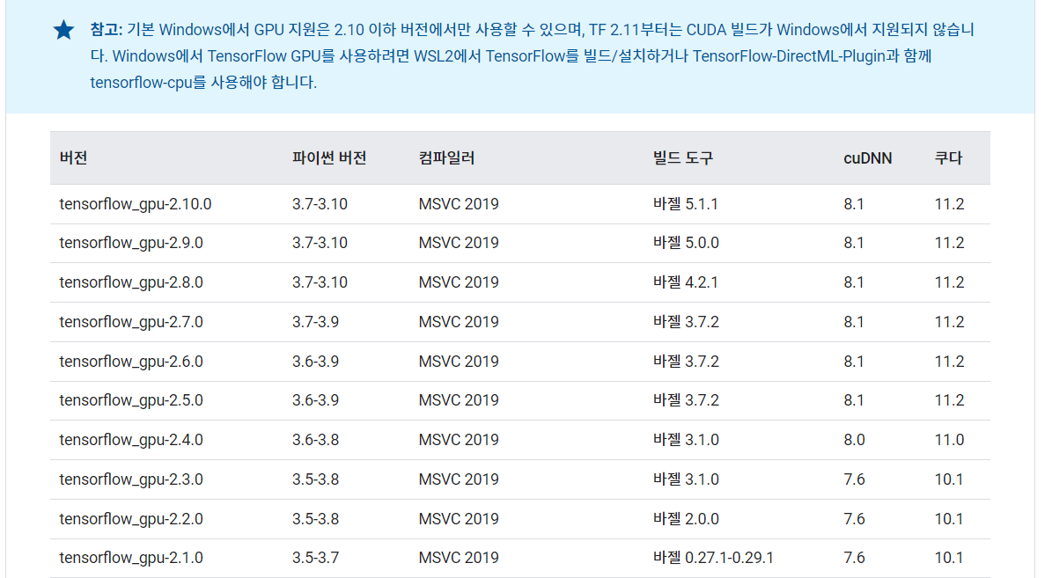The width and height of the screenshot is (1052, 578).
Task: Click the 쿠다 column header
Action: point(948,158)
